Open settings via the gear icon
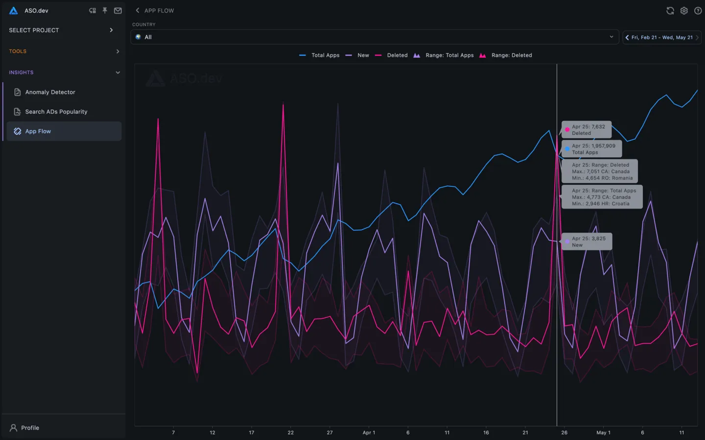Image resolution: width=705 pixels, height=440 pixels. pos(684,11)
